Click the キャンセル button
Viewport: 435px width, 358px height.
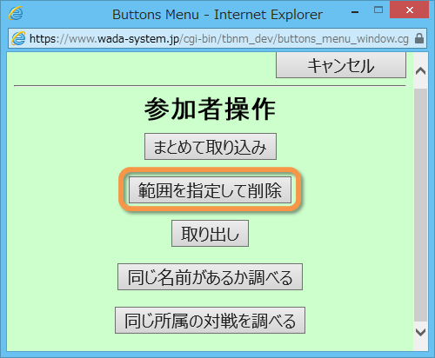coord(341,65)
